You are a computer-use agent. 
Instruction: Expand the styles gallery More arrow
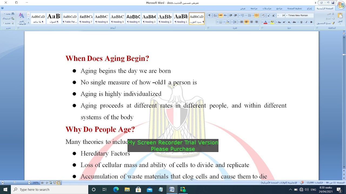(28, 23)
